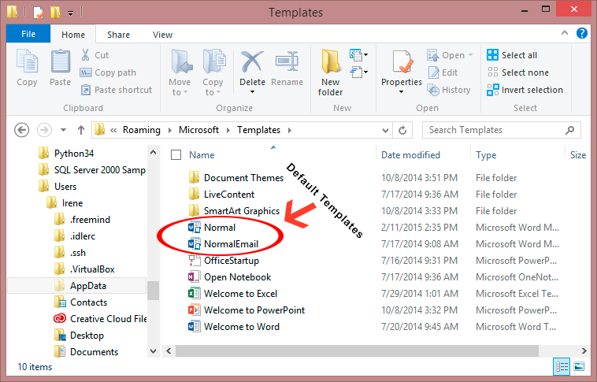
Task: Click Microsoft in the address path
Action: click(198, 130)
